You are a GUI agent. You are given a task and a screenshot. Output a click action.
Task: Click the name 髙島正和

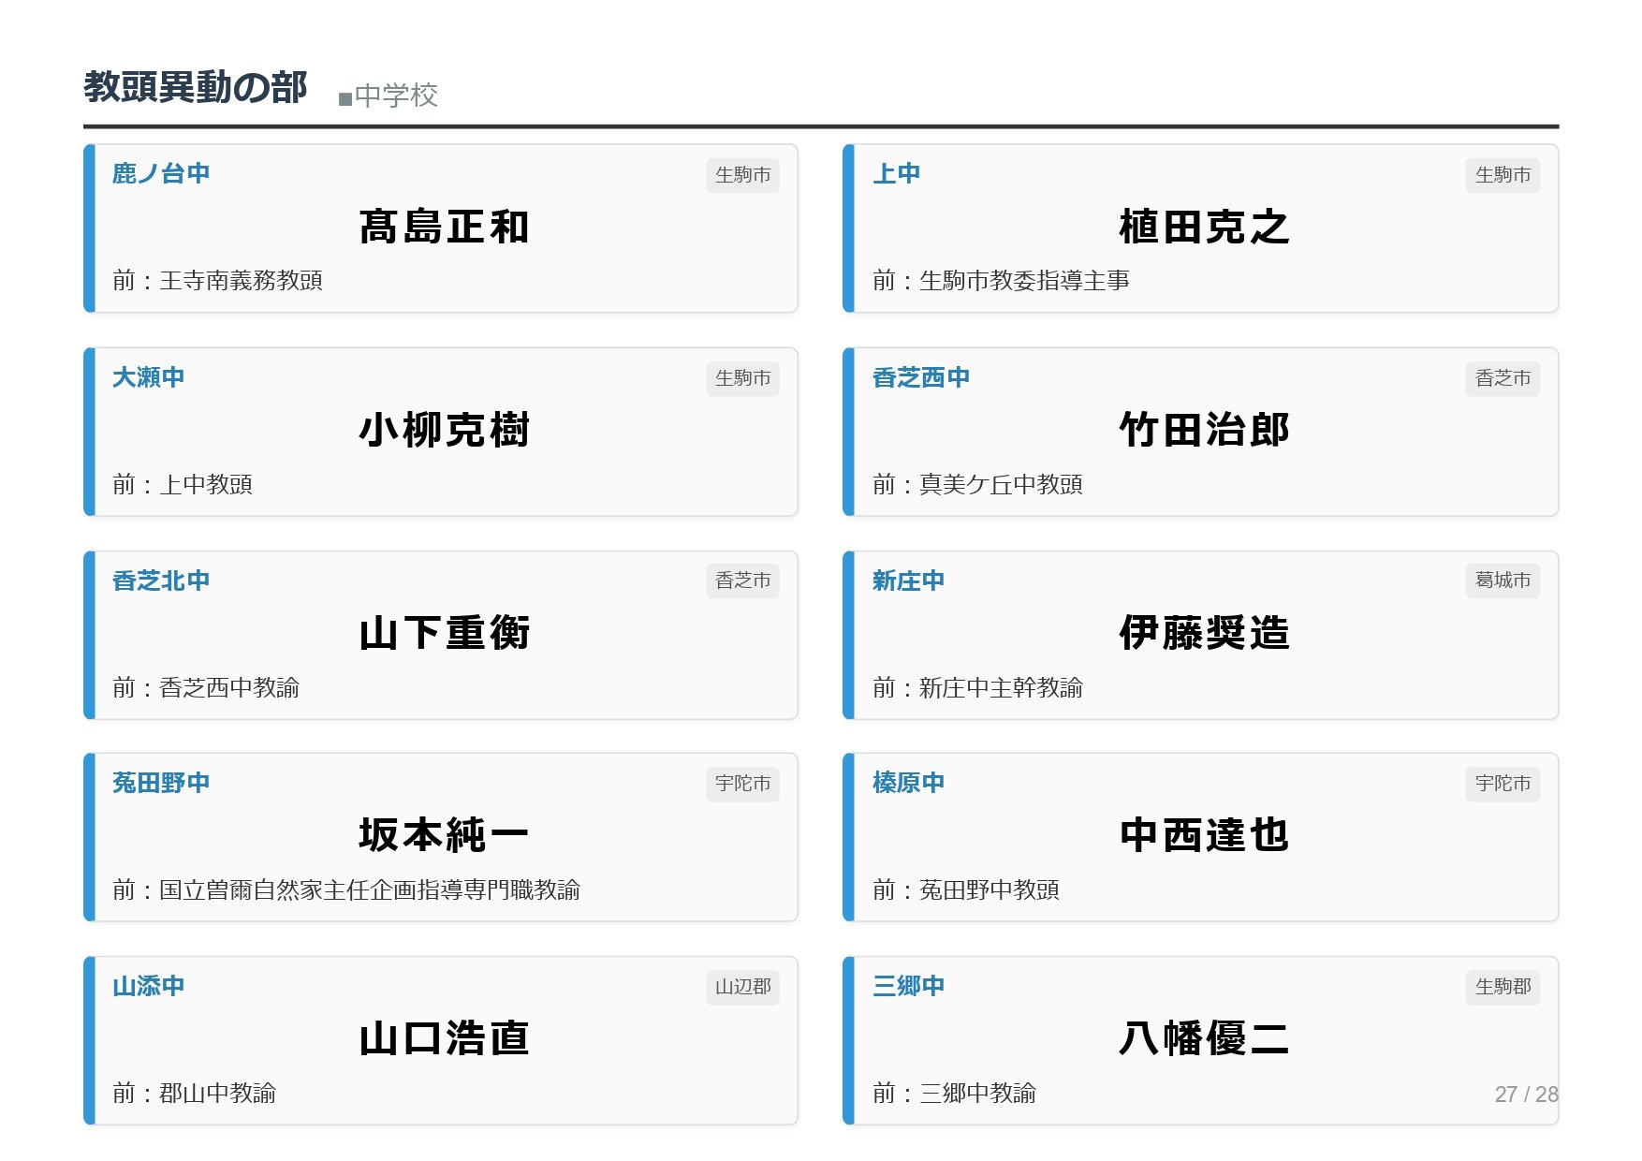(x=444, y=228)
